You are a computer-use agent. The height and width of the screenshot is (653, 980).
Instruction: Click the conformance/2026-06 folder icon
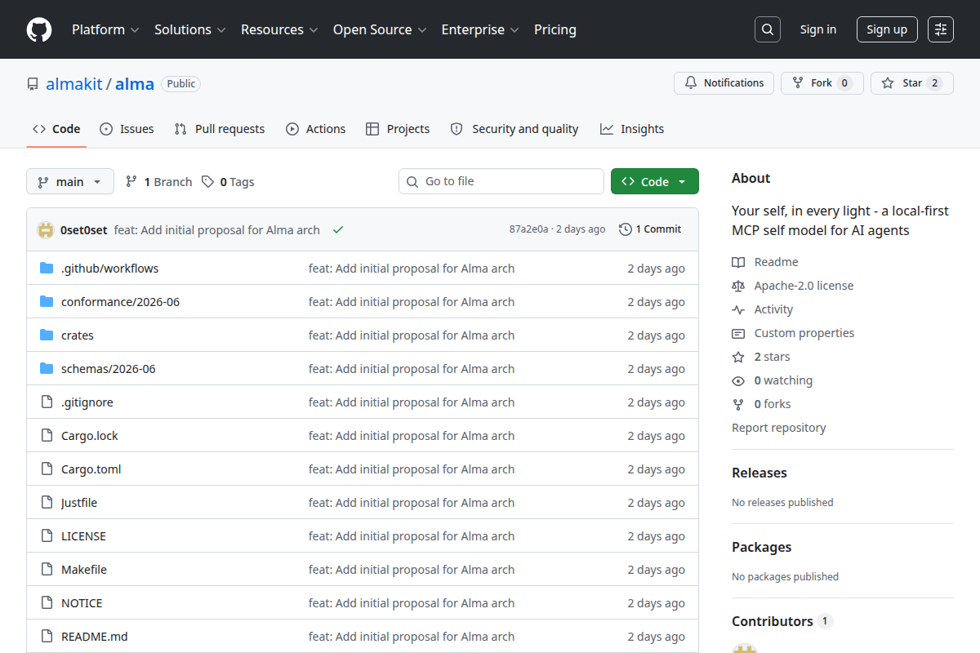coord(47,302)
